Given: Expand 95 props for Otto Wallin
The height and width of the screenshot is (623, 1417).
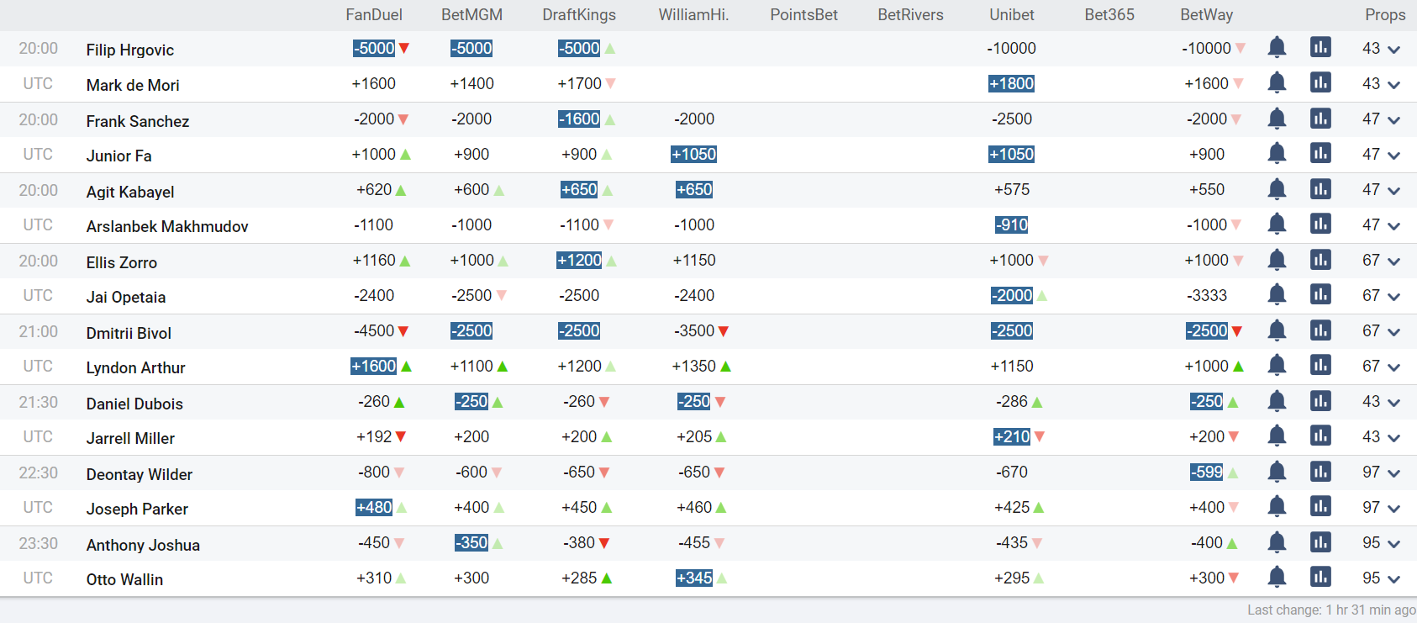Looking at the screenshot, I should point(1382,578).
